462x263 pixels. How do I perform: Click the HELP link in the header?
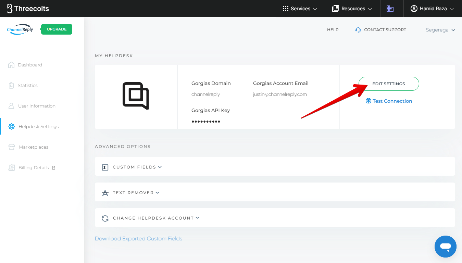tap(333, 30)
